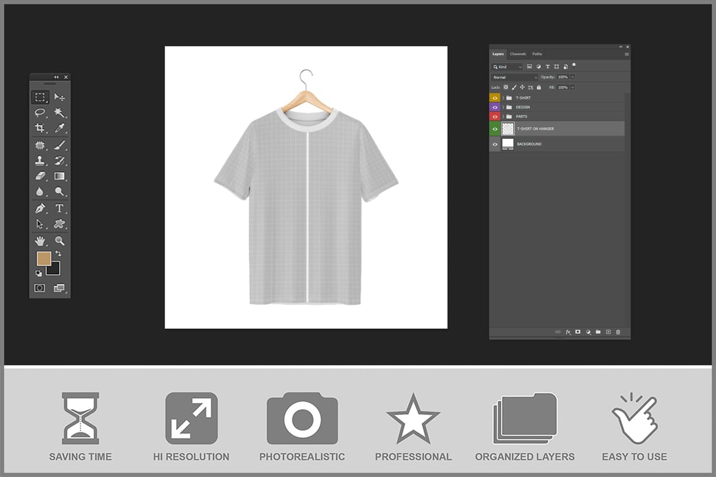Select the Path Selection arrow tool
Image resolution: width=716 pixels, height=477 pixels.
click(40, 224)
